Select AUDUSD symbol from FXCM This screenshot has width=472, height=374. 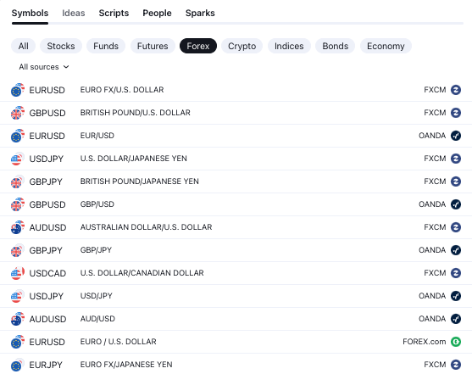point(47,227)
